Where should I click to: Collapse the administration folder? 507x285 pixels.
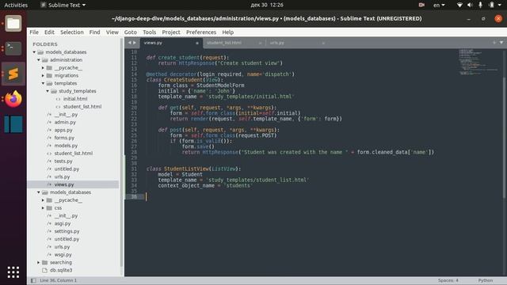point(39,60)
